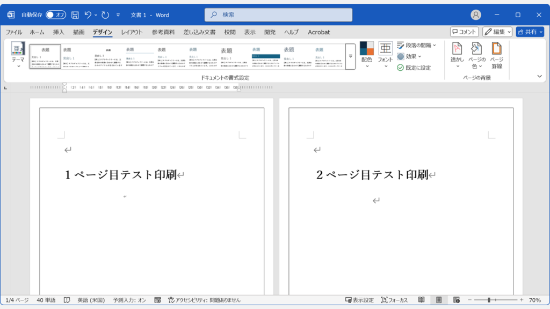The image size is (550, 309).
Task: Click the 英語 (米国) language indicator
Action: coord(91,300)
